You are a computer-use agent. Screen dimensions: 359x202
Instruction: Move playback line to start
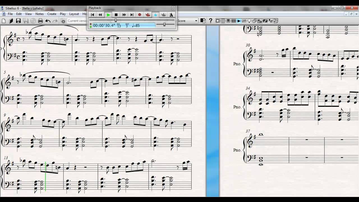(93, 15)
